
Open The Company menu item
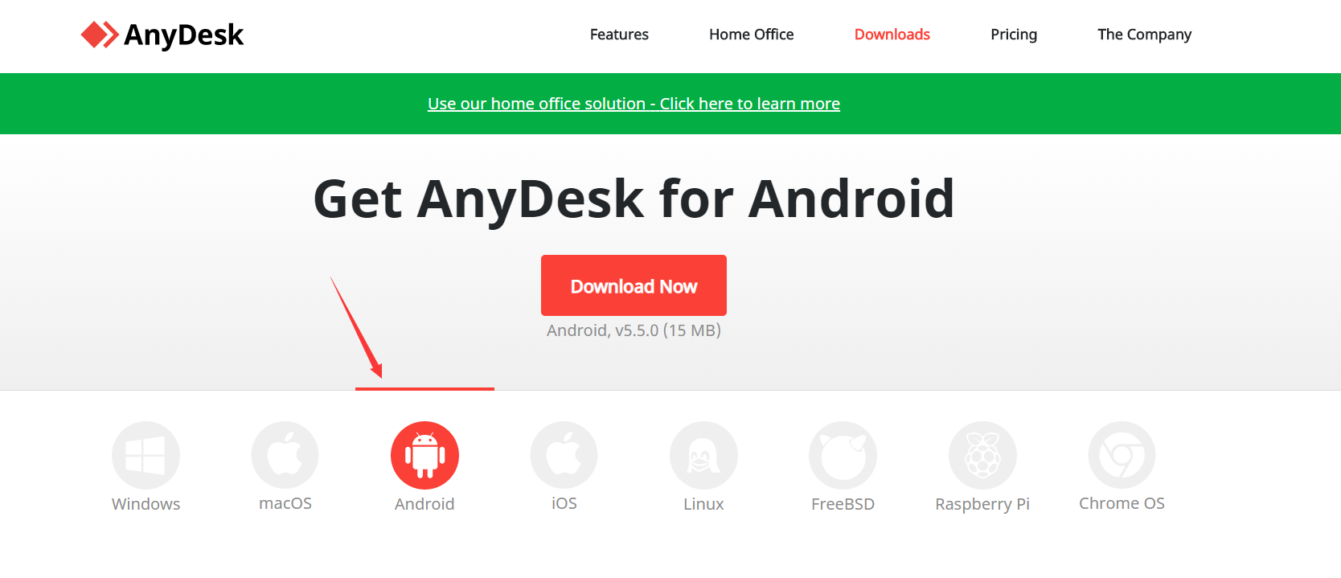coord(1144,35)
